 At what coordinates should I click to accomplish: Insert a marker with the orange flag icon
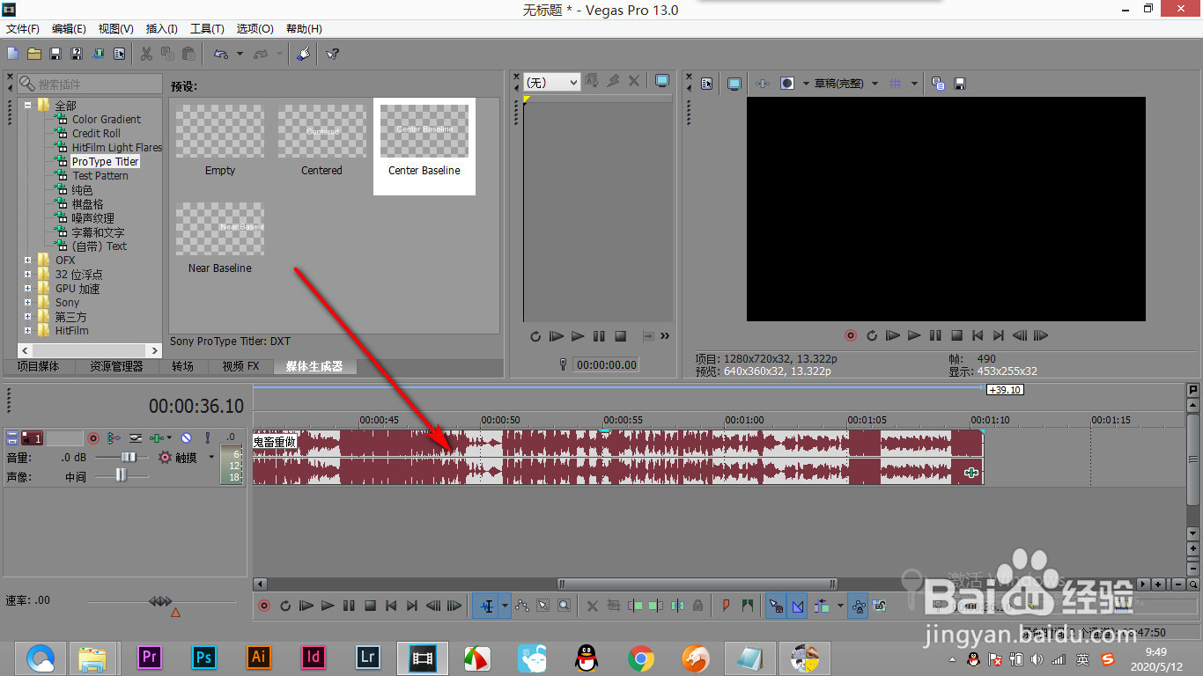[727, 606]
